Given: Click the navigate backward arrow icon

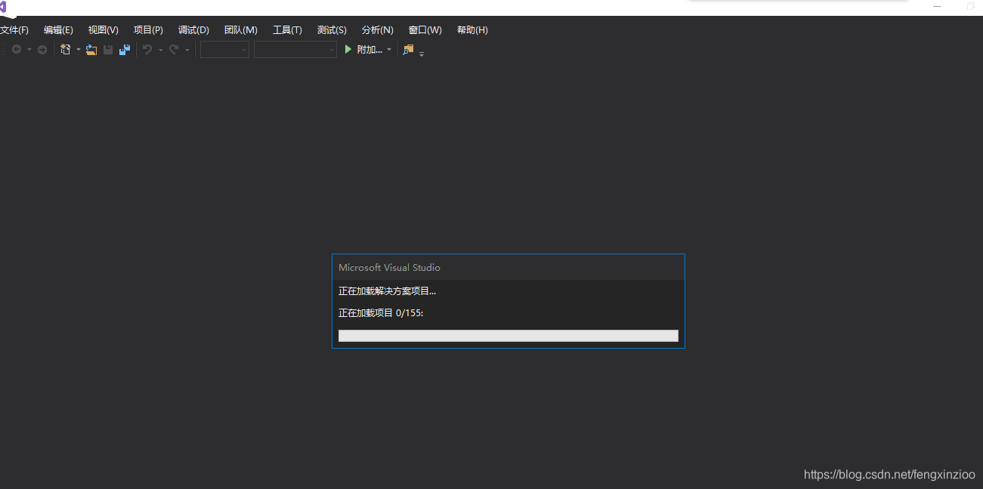Looking at the screenshot, I should click(x=17, y=50).
